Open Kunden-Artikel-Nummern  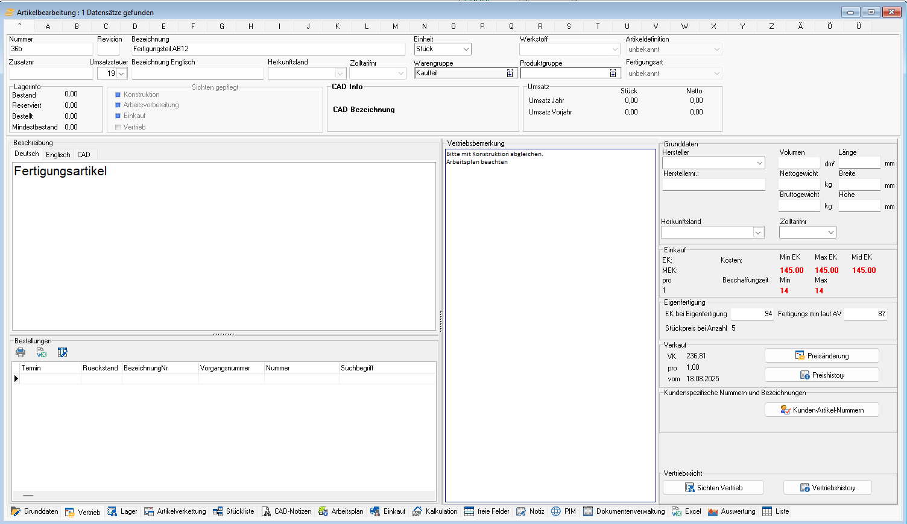pos(821,410)
